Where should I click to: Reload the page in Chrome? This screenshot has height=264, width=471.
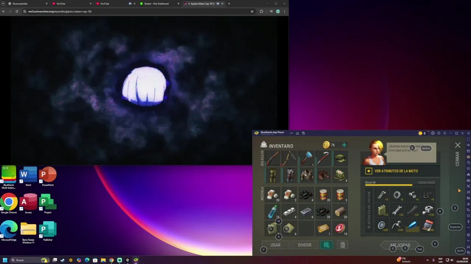[x=17, y=11]
